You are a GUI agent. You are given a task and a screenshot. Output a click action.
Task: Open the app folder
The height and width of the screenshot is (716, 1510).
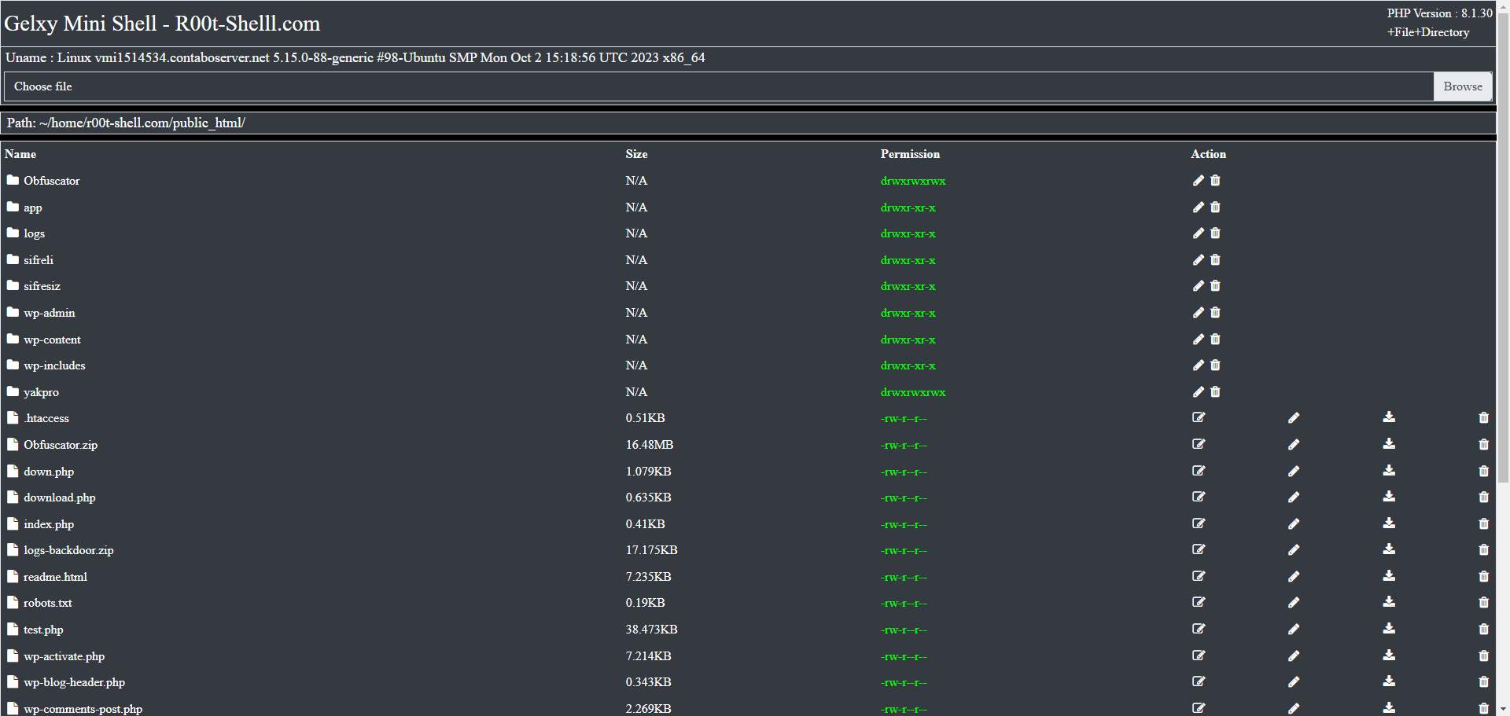point(32,208)
